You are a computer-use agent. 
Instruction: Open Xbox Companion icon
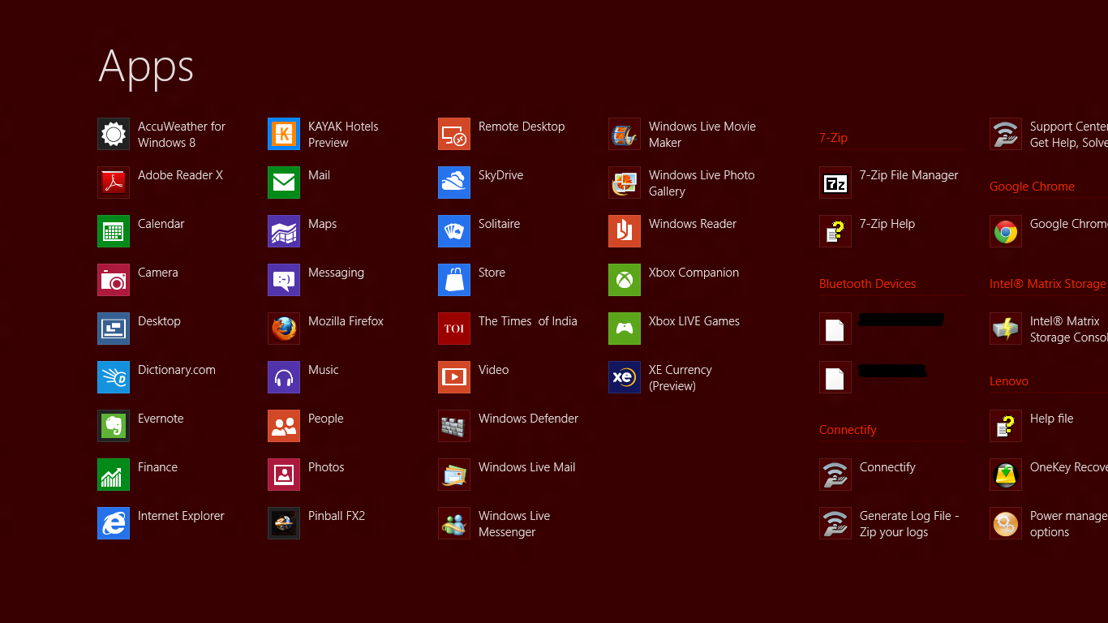tap(625, 280)
